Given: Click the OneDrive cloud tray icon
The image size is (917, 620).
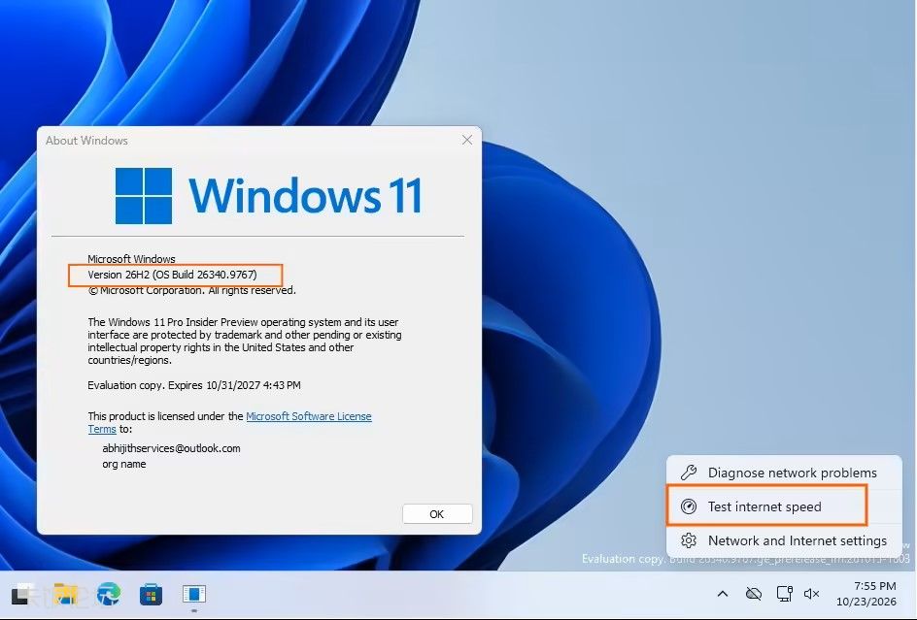Looking at the screenshot, I should tap(754, 594).
